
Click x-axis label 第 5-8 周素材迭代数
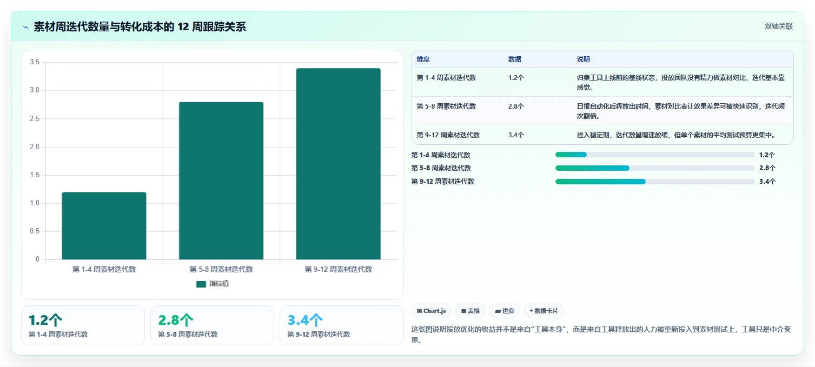(221, 269)
